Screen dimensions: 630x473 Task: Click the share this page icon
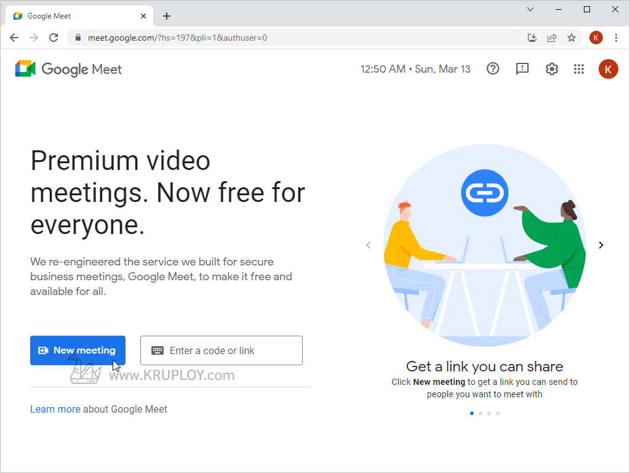click(x=552, y=38)
